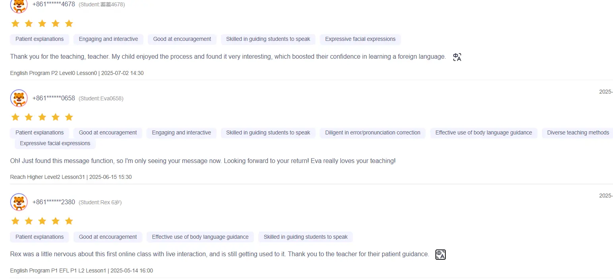This screenshot has width=613, height=280.
Task: Click 'English Program P1 EFL P1 L2 Lesson1' info
Action: 58,271
